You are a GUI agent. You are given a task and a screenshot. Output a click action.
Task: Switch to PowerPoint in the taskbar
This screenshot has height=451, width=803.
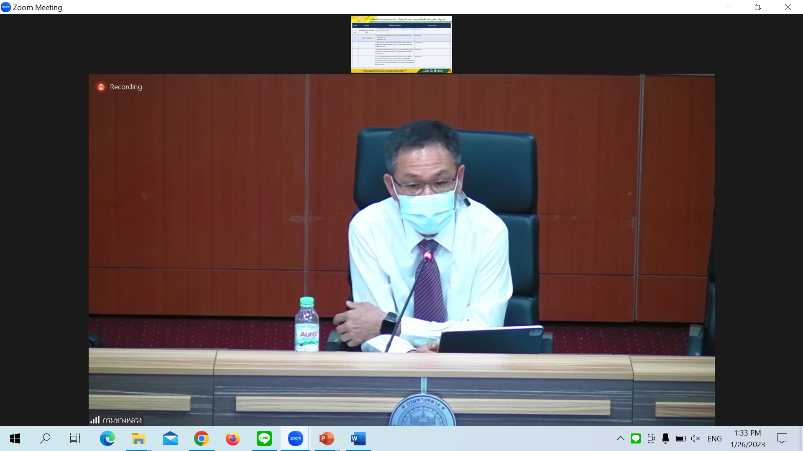point(327,438)
